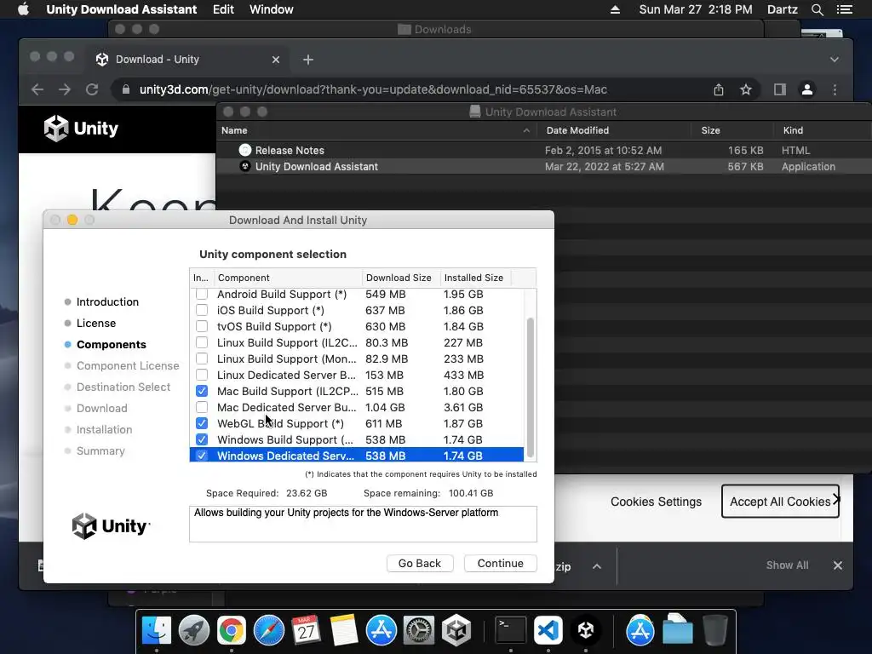
Task: Select Unity Download Assistant application row
Action: click(543, 166)
